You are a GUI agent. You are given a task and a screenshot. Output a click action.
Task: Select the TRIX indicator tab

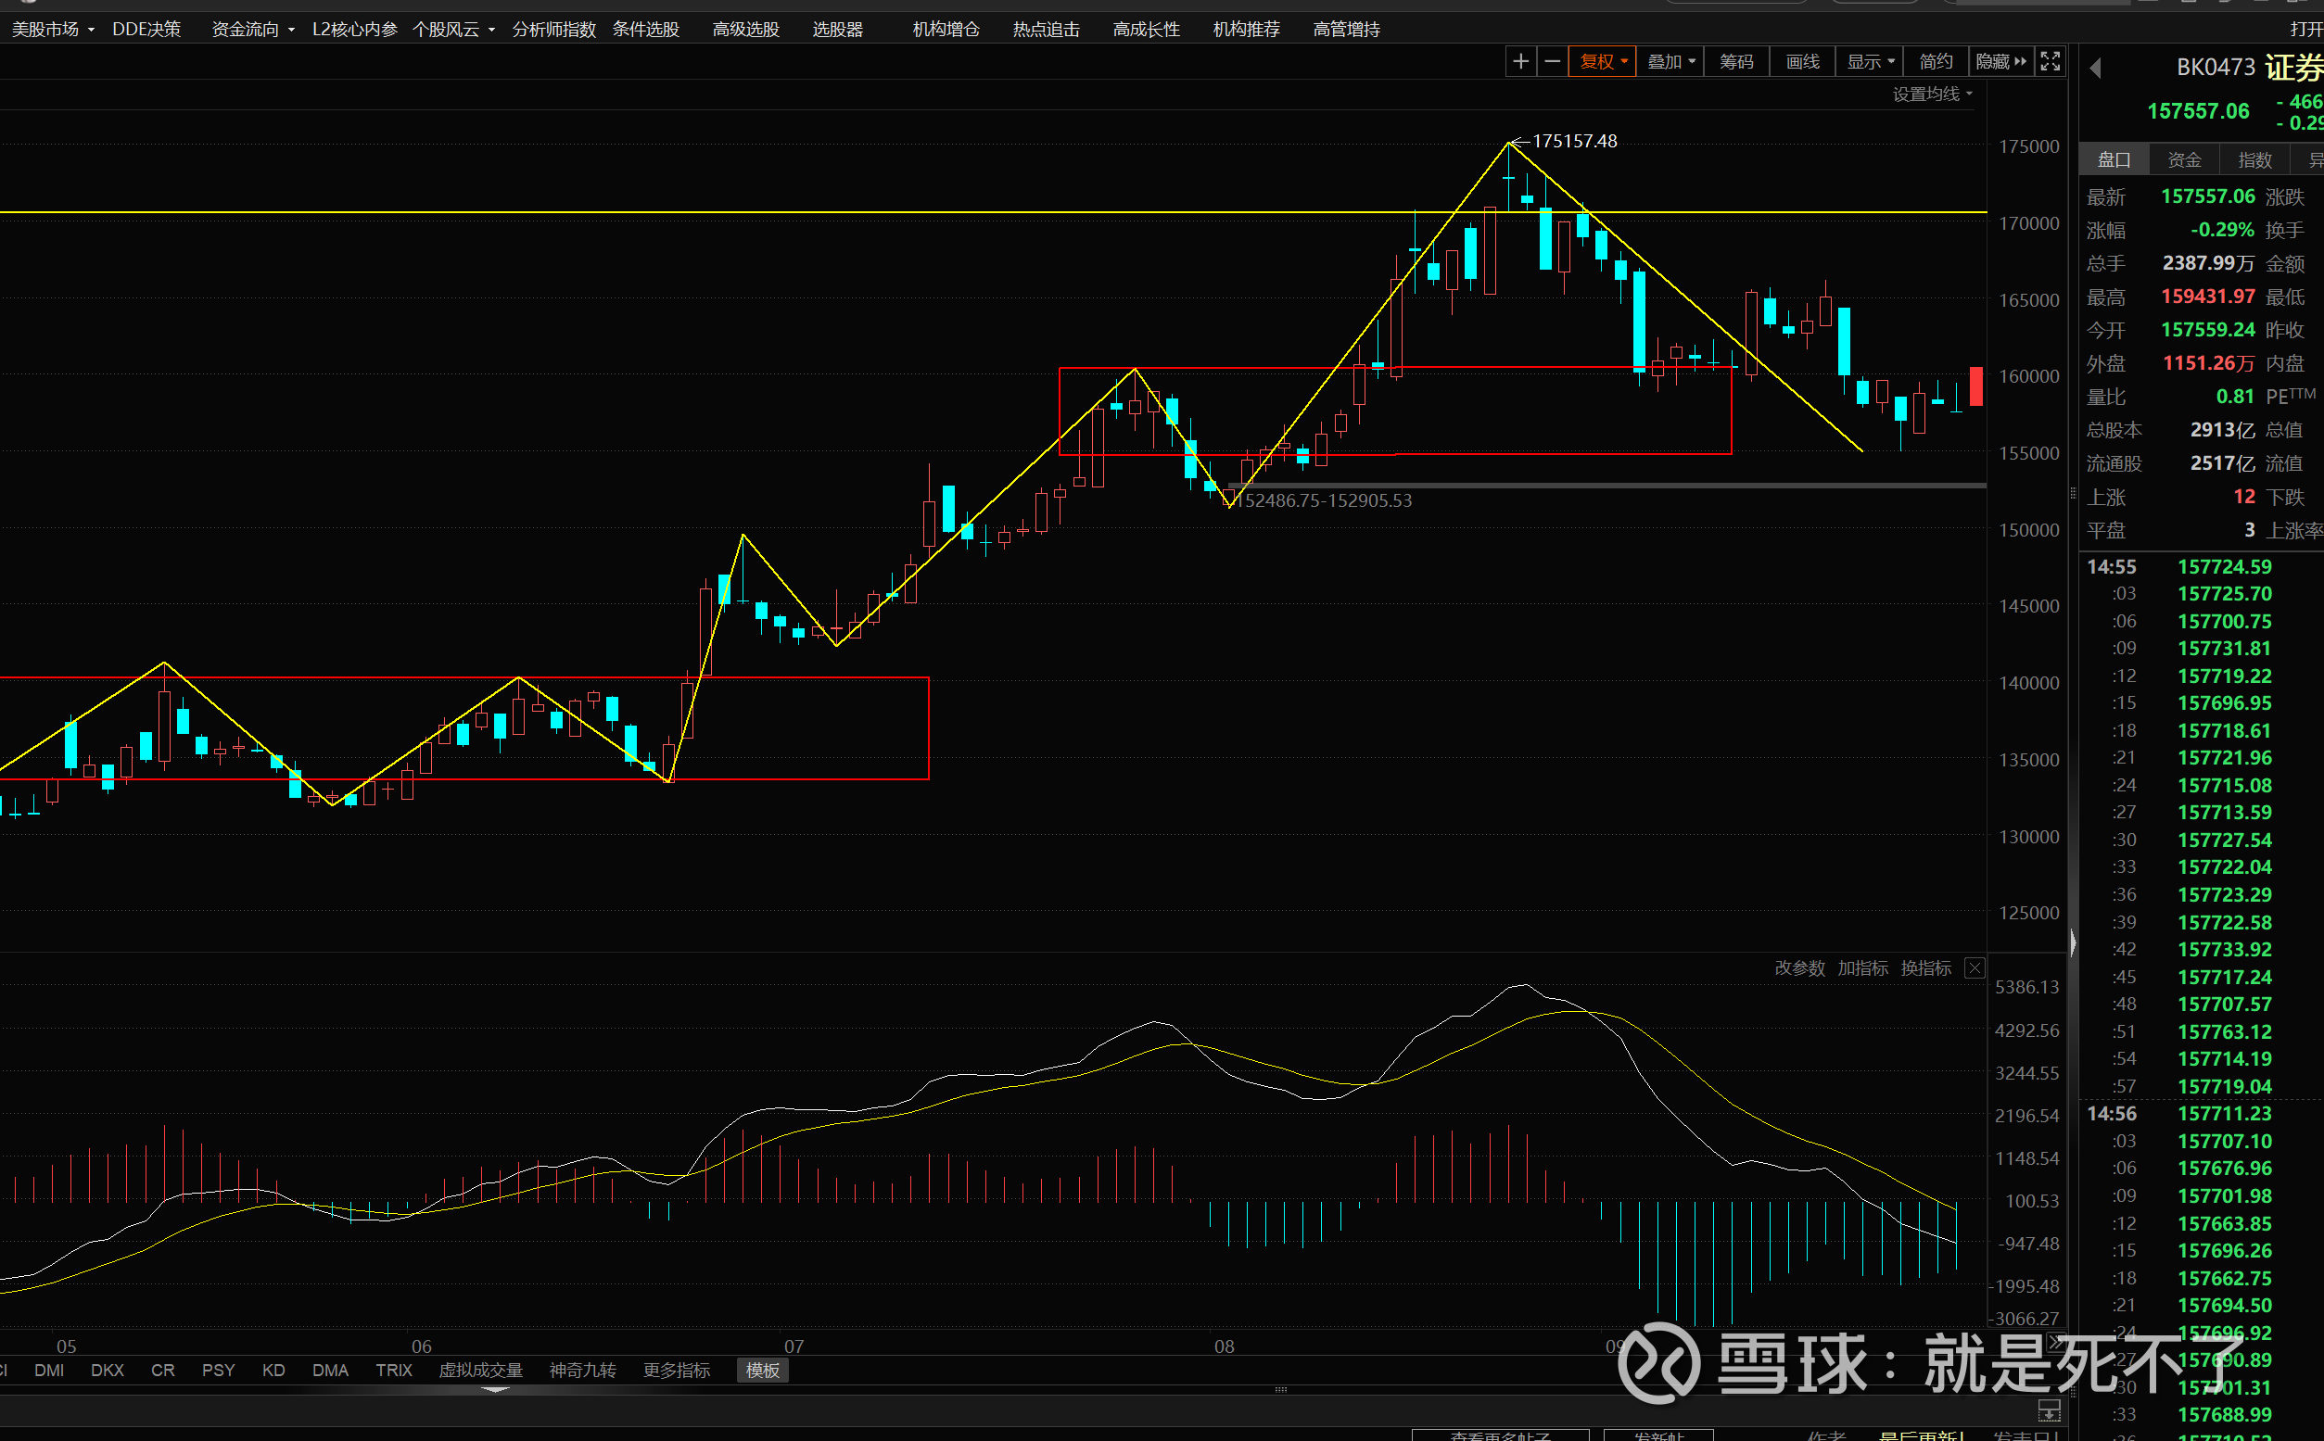(394, 1370)
